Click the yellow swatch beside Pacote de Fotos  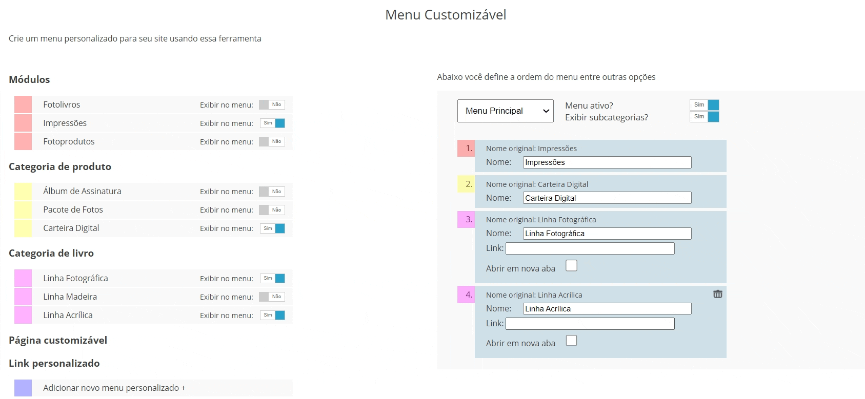[x=23, y=210]
